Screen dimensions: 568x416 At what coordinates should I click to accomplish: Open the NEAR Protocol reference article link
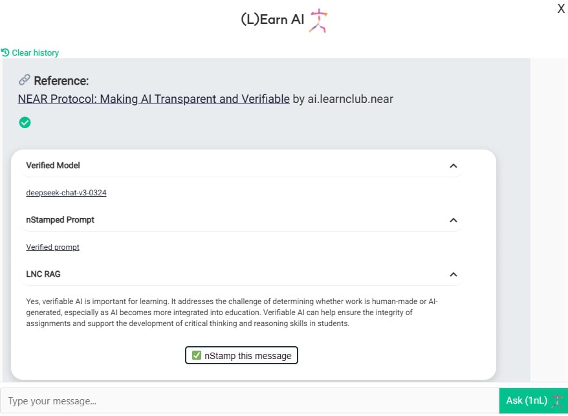(153, 99)
